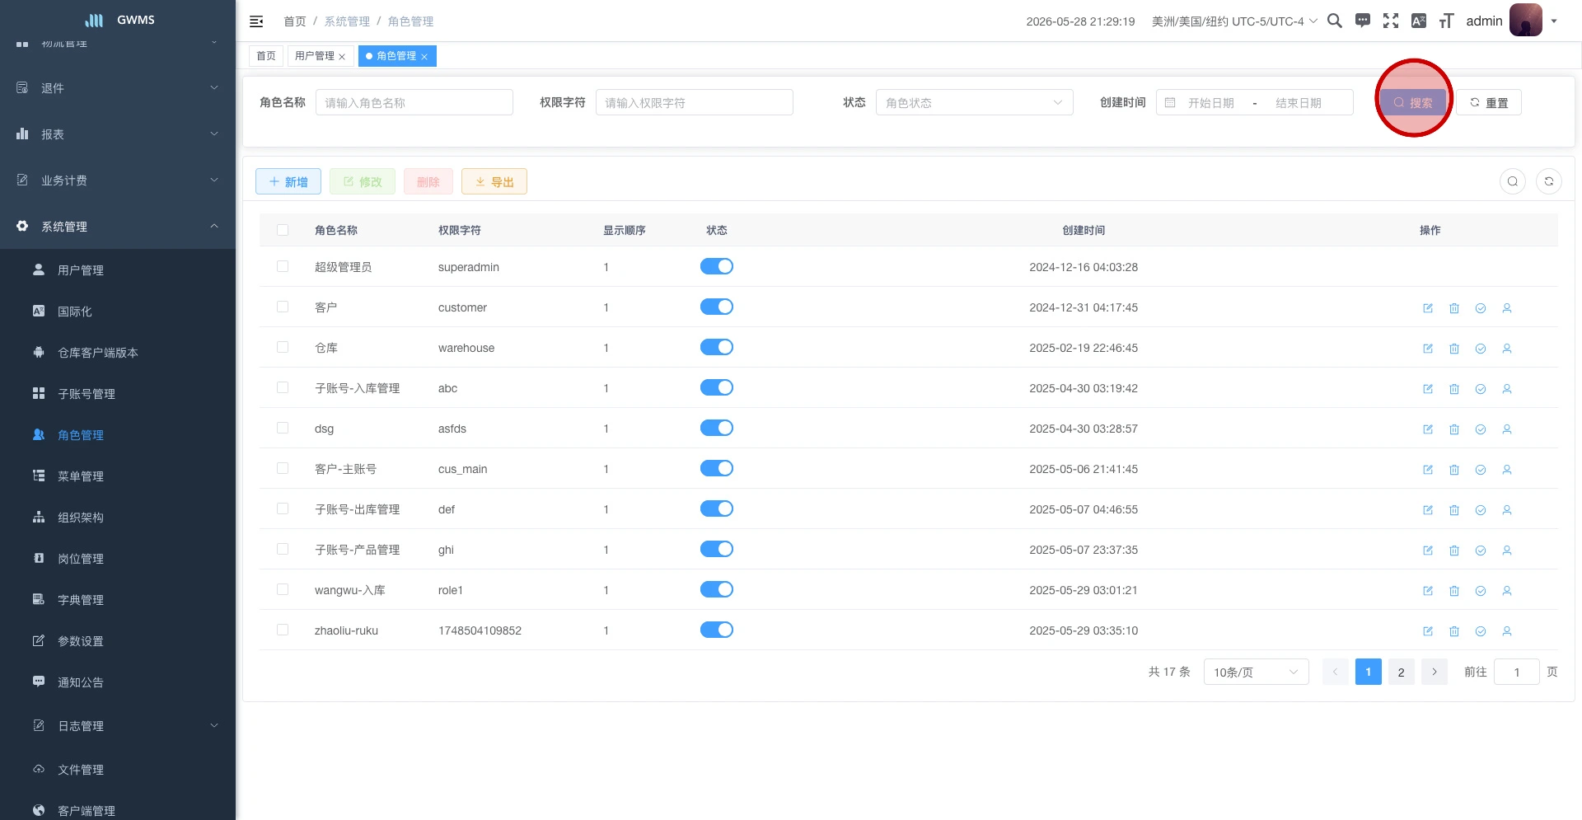Image resolution: width=1582 pixels, height=820 pixels.
Task: Check the 仓库 row checkbox
Action: [283, 347]
